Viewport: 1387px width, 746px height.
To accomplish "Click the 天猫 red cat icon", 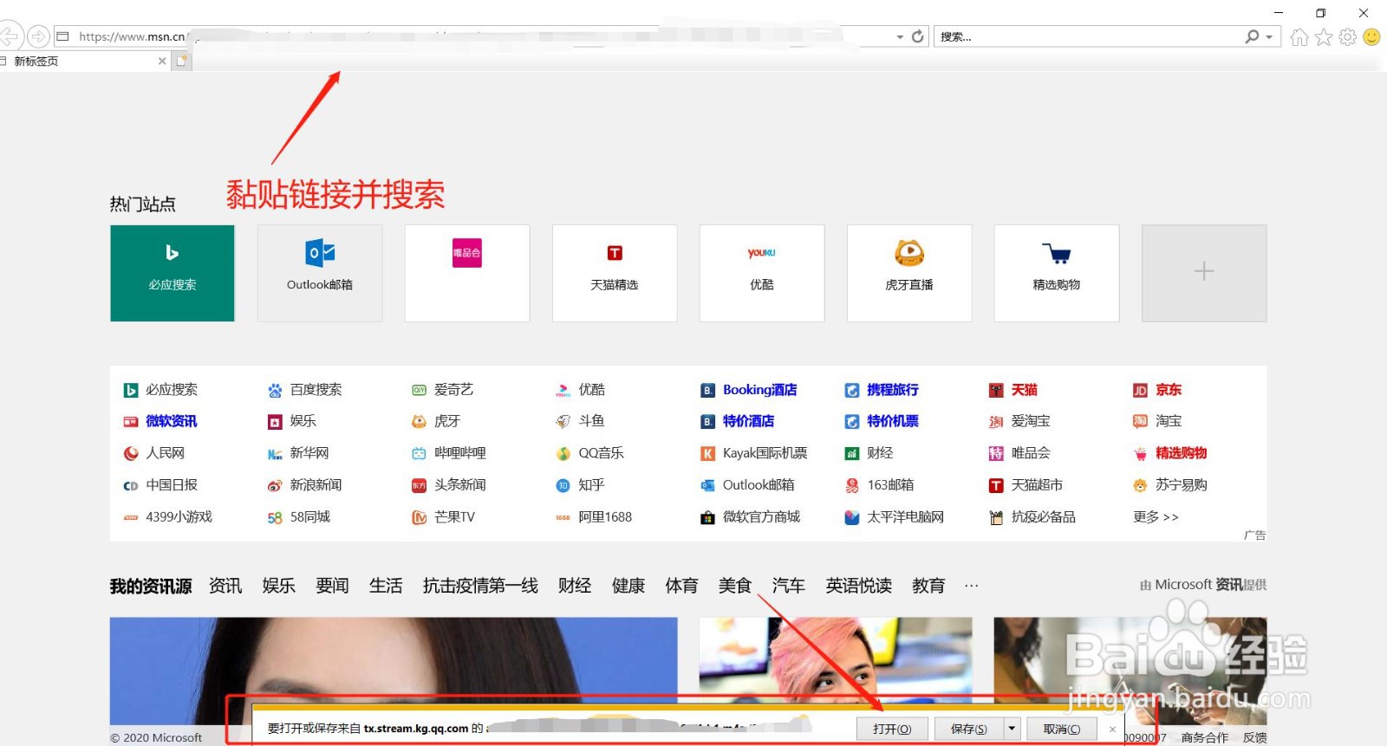I will tap(996, 391).
